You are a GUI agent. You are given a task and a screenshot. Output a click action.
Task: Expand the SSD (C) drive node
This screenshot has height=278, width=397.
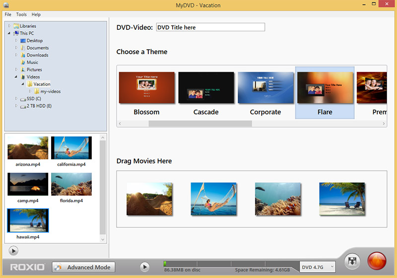tap(16, 98)
